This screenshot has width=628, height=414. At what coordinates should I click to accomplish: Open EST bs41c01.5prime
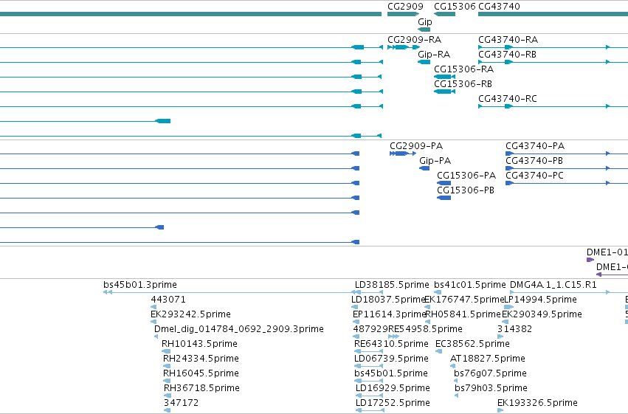click(x=470, y=285)
